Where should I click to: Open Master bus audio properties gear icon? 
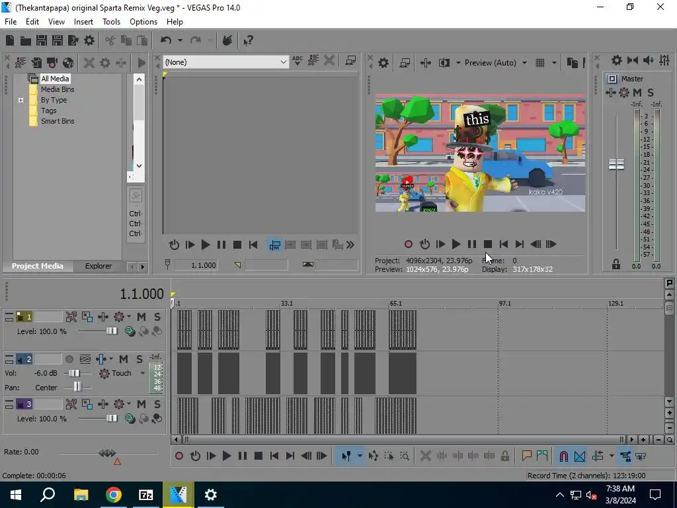(x=617, y=60)
